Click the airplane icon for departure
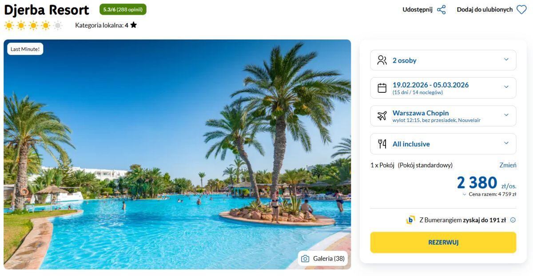 (382, 116)
